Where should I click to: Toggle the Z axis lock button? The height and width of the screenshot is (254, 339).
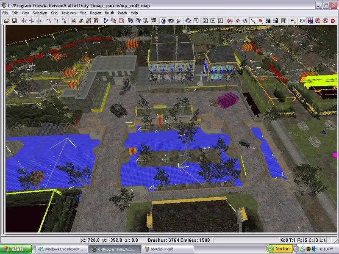click(x=220, y=20)
